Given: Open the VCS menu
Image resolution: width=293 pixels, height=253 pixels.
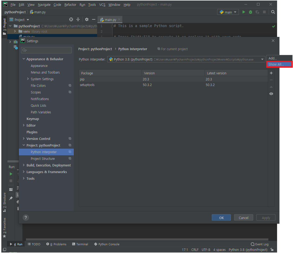Looking at the screenshot, I should pyautogui.click(x=102, y=5).
